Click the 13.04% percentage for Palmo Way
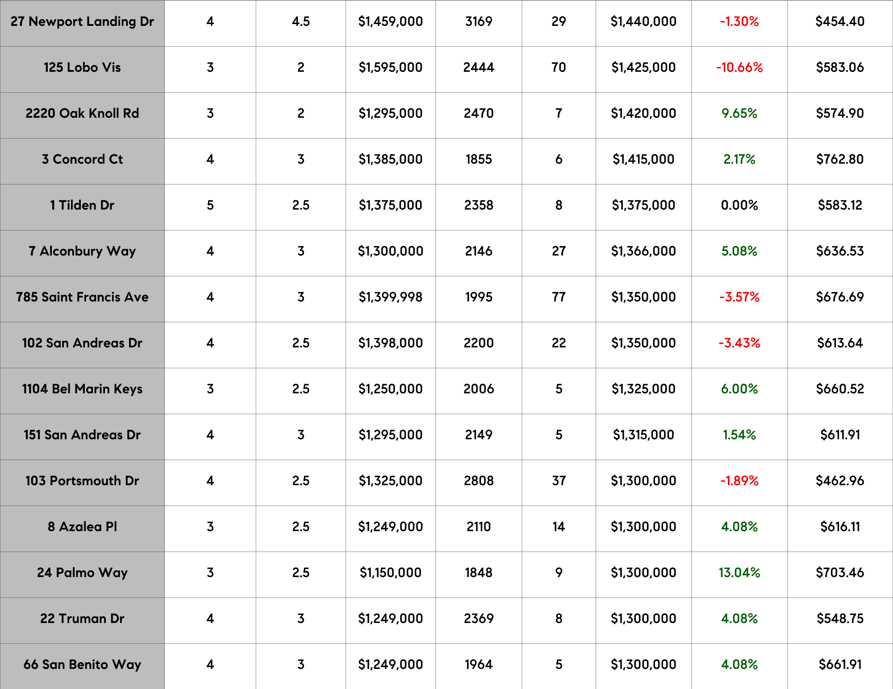893x689 pixels. 739,573
